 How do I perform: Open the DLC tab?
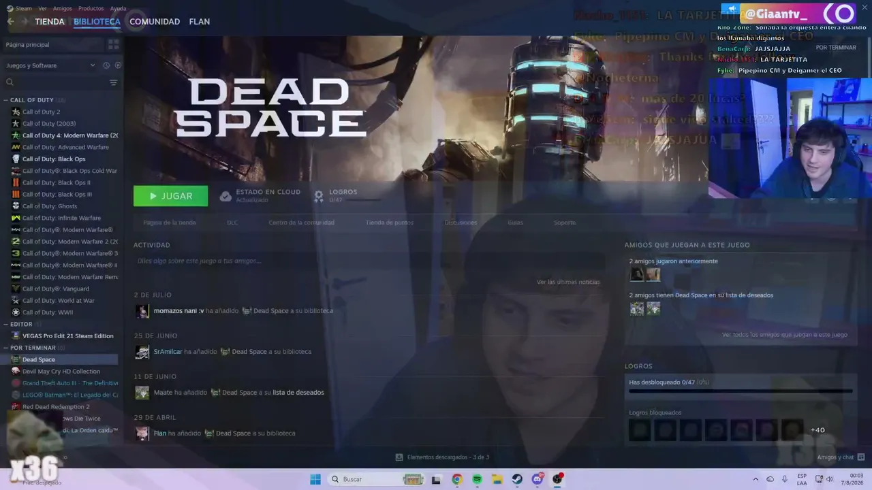[x=232, y=223]
